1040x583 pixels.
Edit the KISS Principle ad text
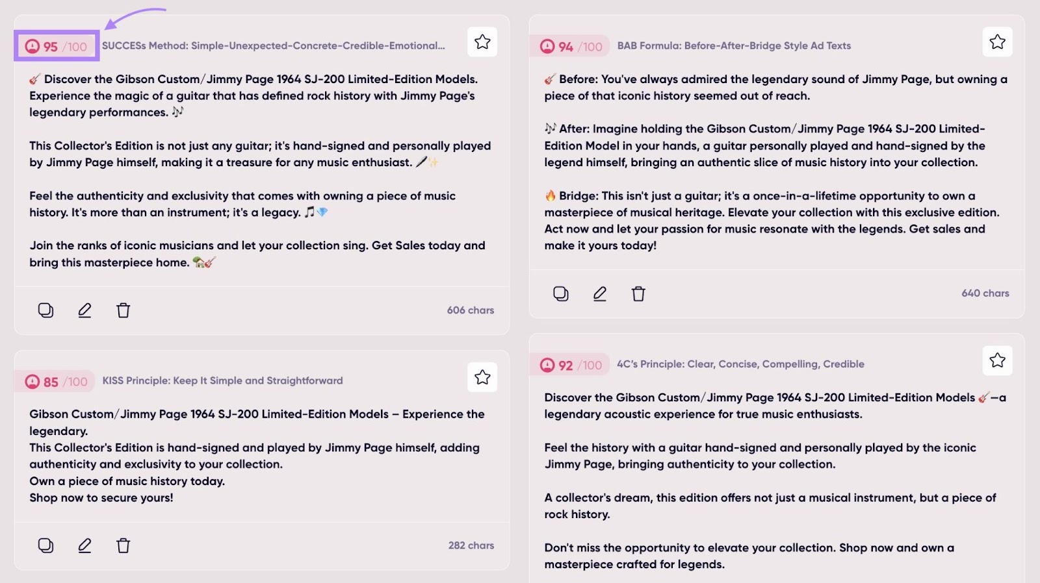click(84, 545)
